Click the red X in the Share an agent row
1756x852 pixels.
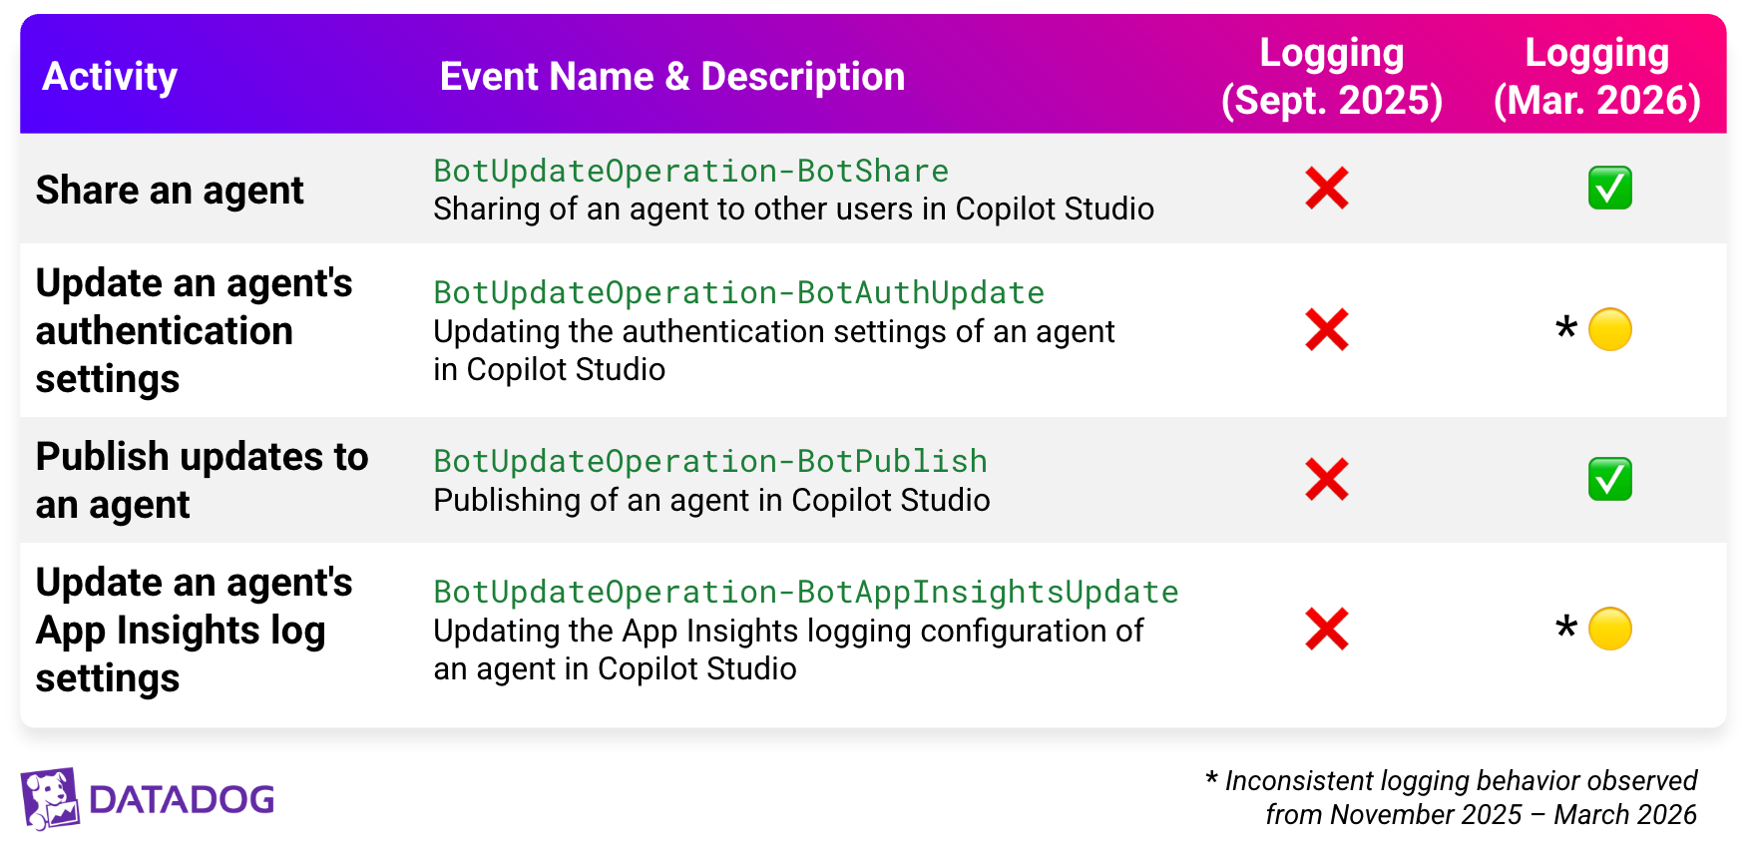(x=1326, y=189)
